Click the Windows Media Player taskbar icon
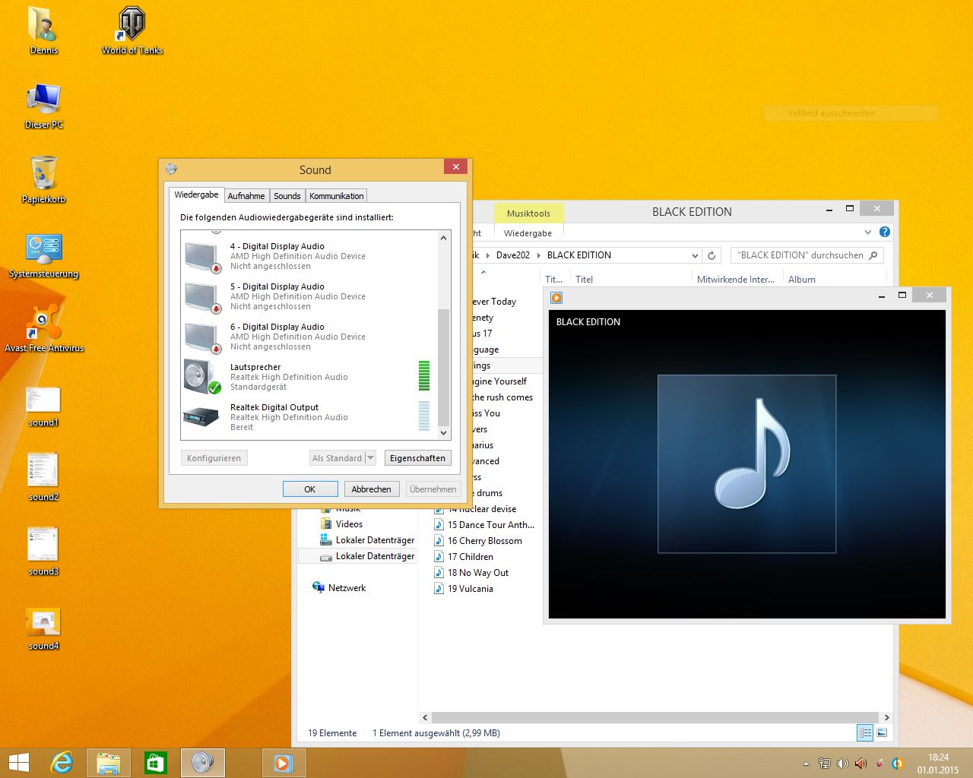This screenshot has height=778, width=973. [283, 762]
